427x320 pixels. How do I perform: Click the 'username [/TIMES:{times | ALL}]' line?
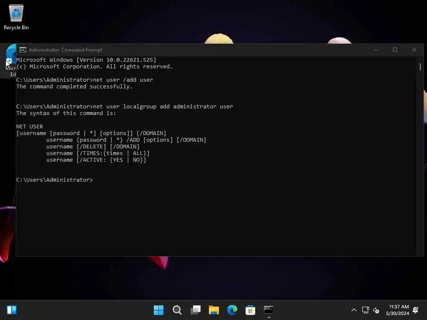98,153
